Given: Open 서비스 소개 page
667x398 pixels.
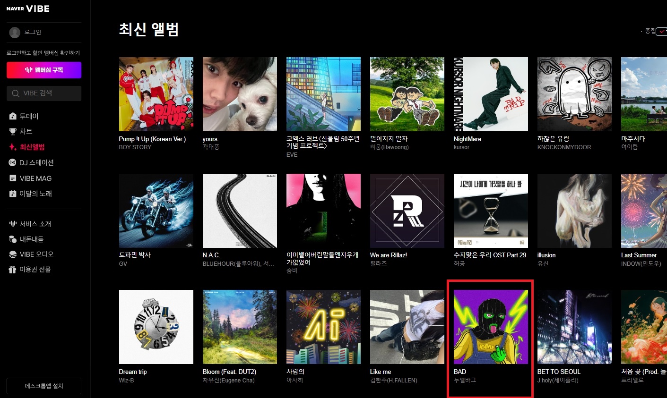Looking at the screenshot, I should pyautogui.click(x=35, y=224).
